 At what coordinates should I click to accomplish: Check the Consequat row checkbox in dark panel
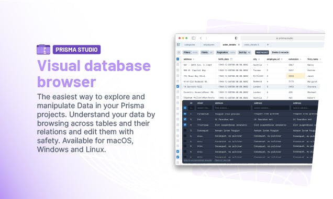(x=185, y=131)
